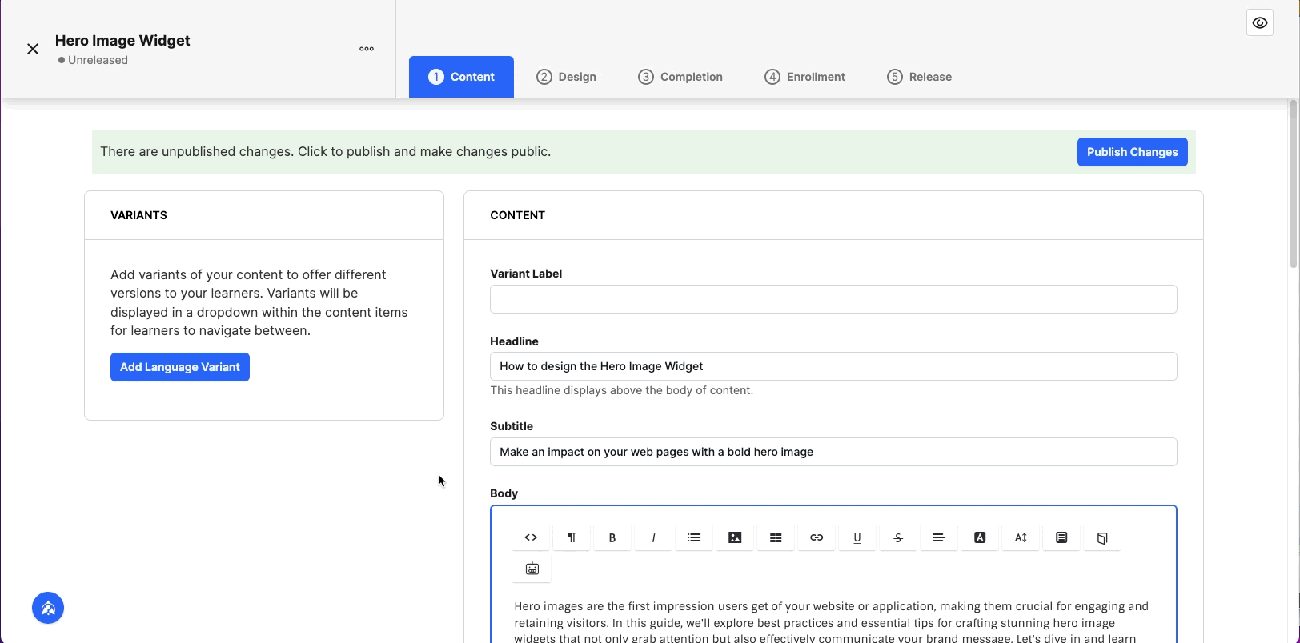Insert an image into the body
This screenshot has width=1300, height=643.
(x=735, y=537)
